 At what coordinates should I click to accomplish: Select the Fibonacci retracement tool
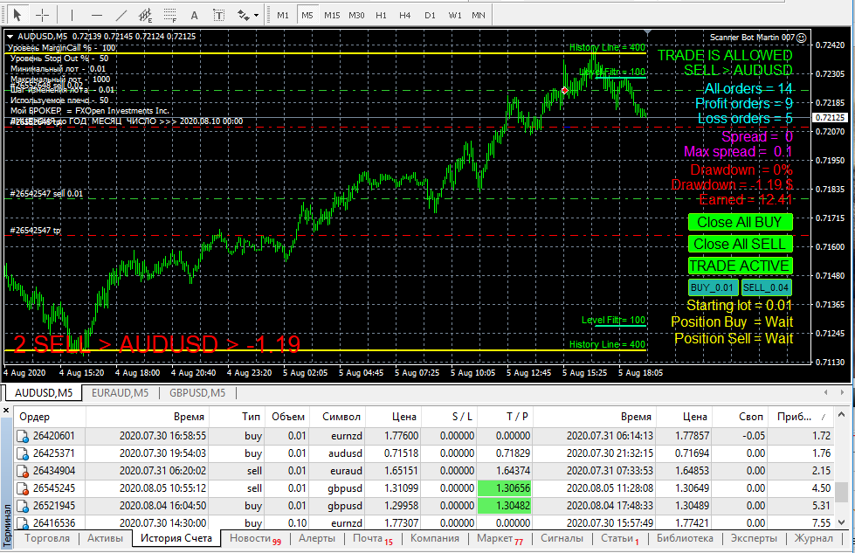tap(169, 15)
